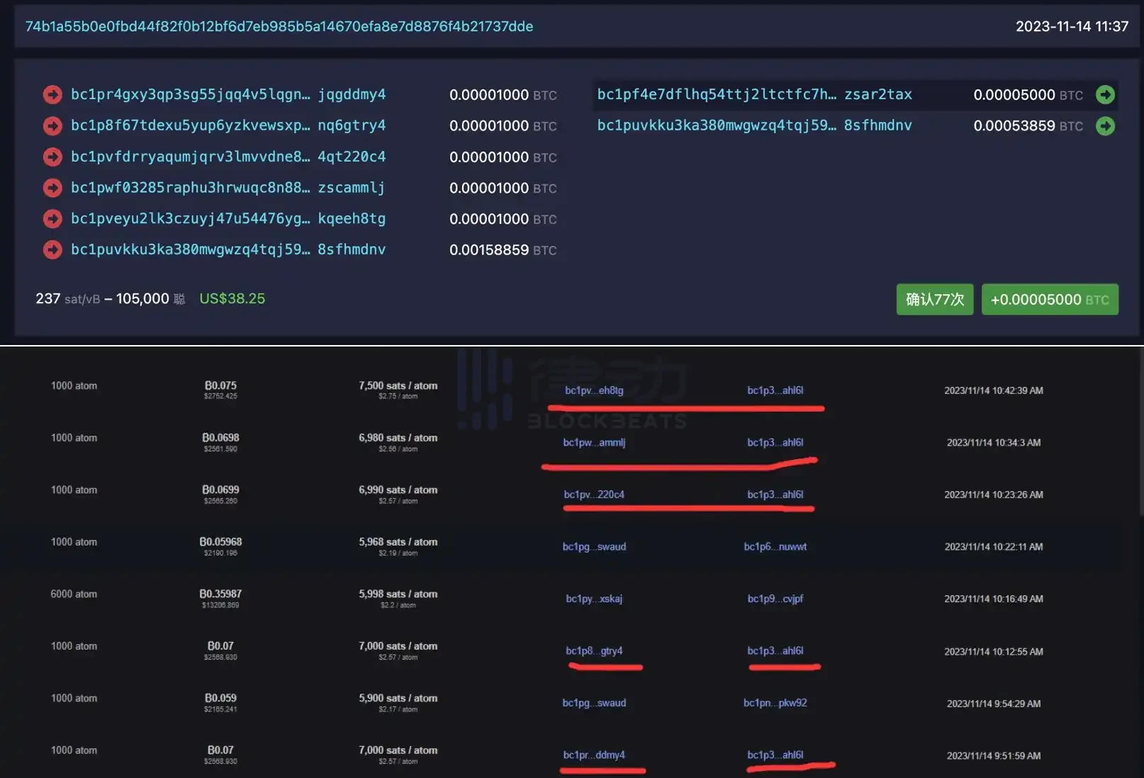Click buyer address bc1pn...pkw92
1144x778 pixels.
[x=775, y=703]
